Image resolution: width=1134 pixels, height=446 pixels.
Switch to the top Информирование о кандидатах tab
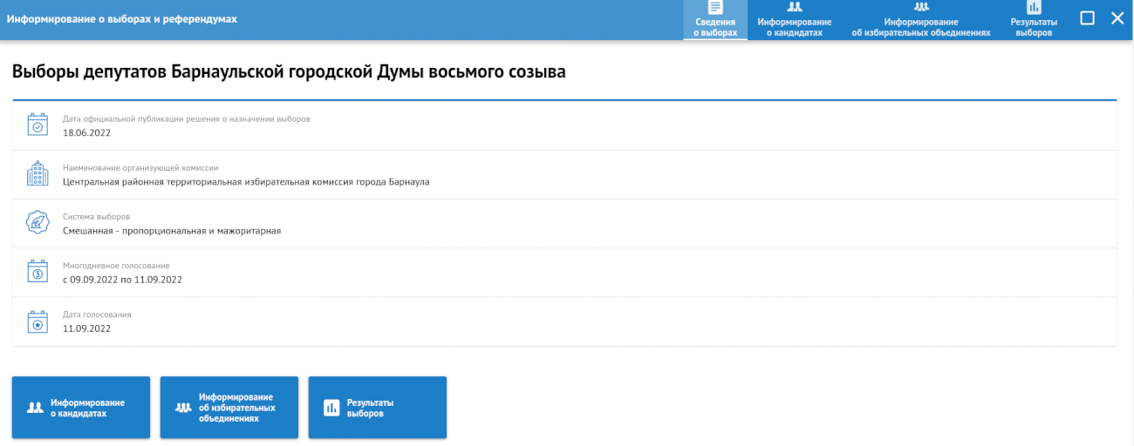[x=794, y=20]
